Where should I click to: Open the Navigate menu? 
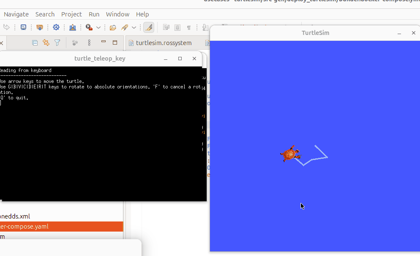[16, 14]
